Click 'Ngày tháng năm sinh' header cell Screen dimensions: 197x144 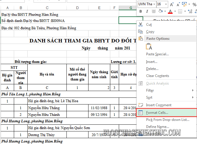[99, 74]
